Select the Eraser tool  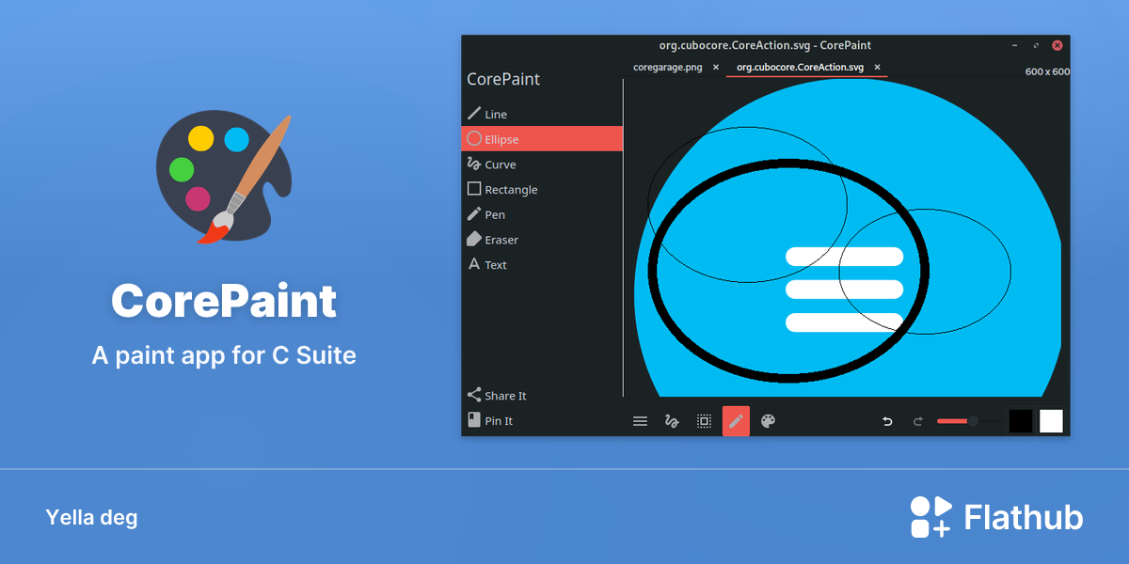(542, 240)
